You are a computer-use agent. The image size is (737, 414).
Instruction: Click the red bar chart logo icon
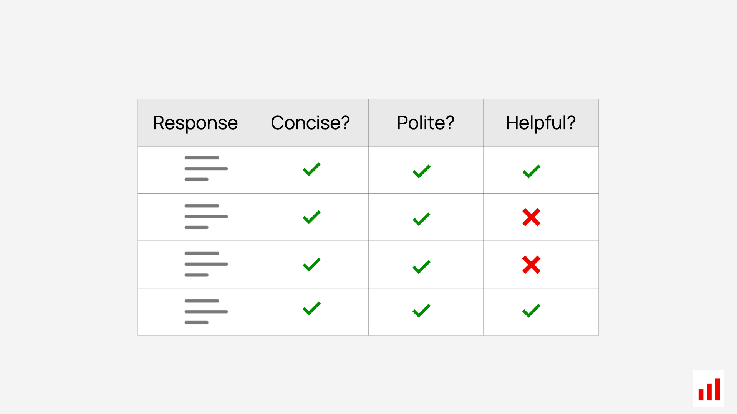click(x=709, y=388)
